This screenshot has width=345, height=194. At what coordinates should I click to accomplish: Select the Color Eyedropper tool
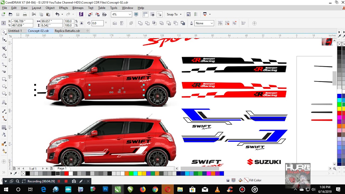pyautogui.click(x=4, y=144)
